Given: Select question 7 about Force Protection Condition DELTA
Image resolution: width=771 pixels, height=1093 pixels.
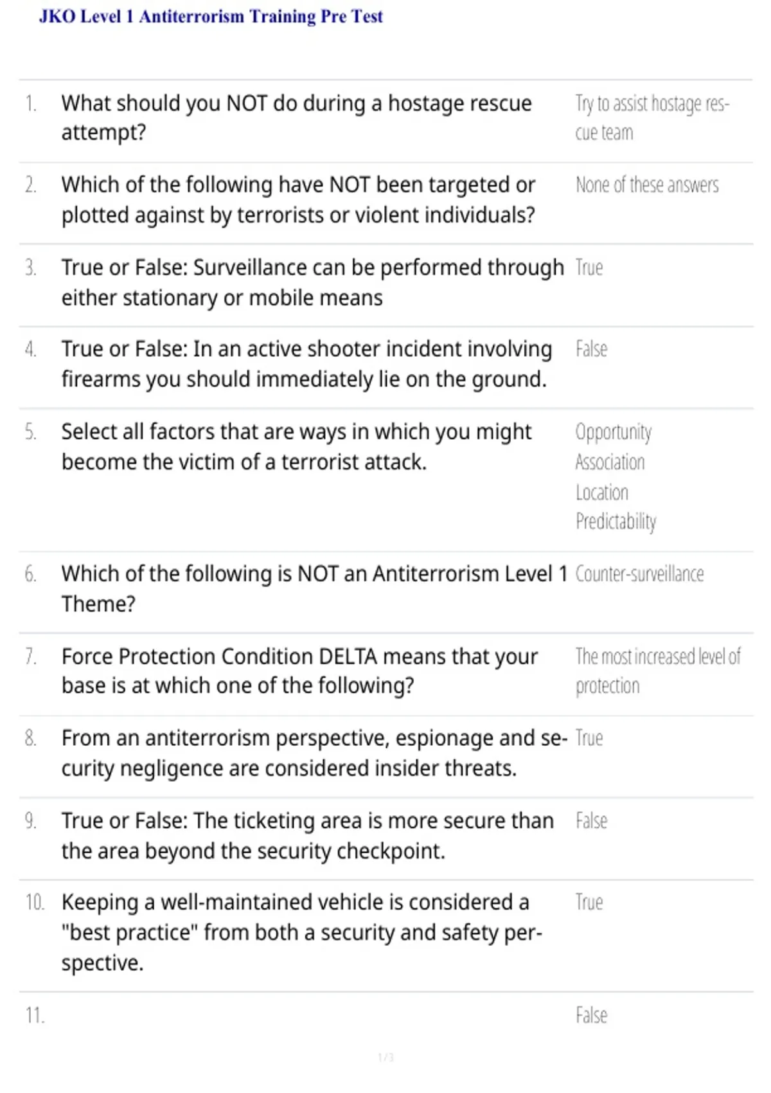Looking at the screenshot, I should 299,671.
